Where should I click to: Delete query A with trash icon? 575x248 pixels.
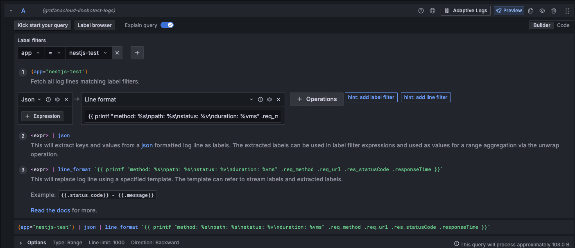554,11
